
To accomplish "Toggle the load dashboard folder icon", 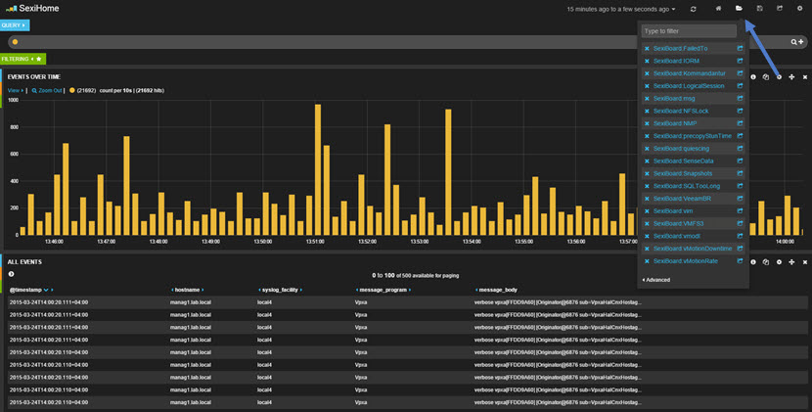I will coord(739,8).
